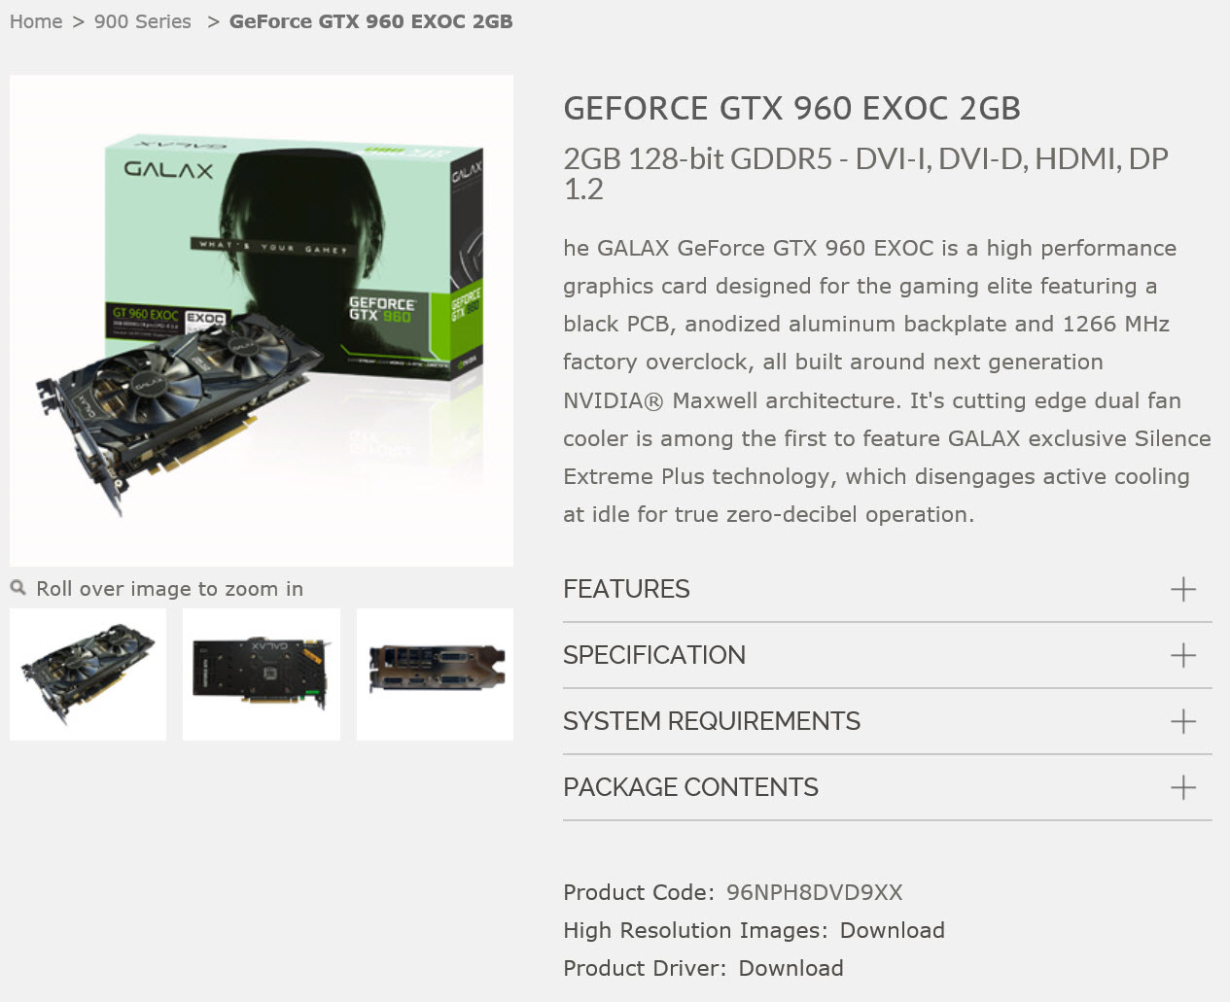Select the angled graphics card front thumbnail
Screen dimensions: 1230x1002
tap(88, 674)
